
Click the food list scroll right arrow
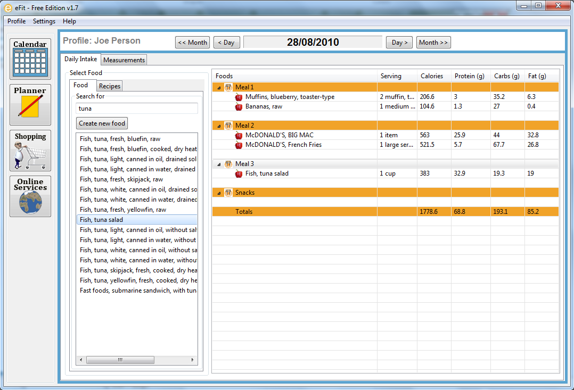click(x=193, y=360)
